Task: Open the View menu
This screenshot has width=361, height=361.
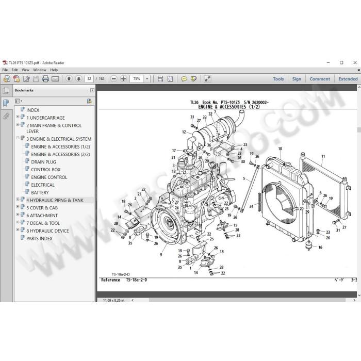Action: tap(25, 70)
